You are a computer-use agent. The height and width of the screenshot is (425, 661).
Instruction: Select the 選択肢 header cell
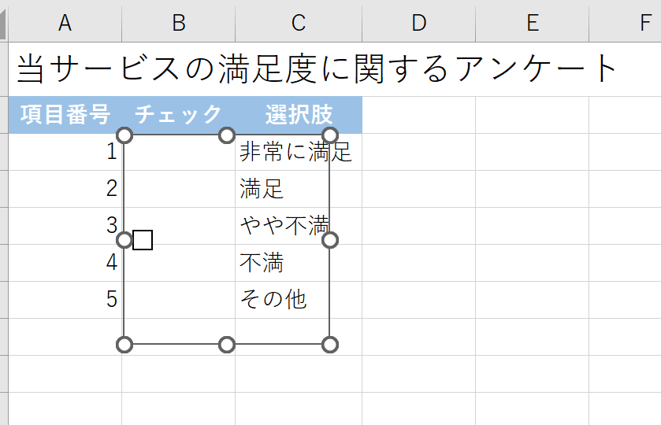(299, 115)
